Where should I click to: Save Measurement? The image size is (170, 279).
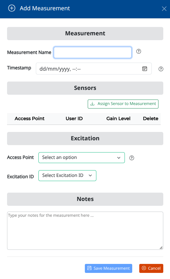tap(109, 268)
